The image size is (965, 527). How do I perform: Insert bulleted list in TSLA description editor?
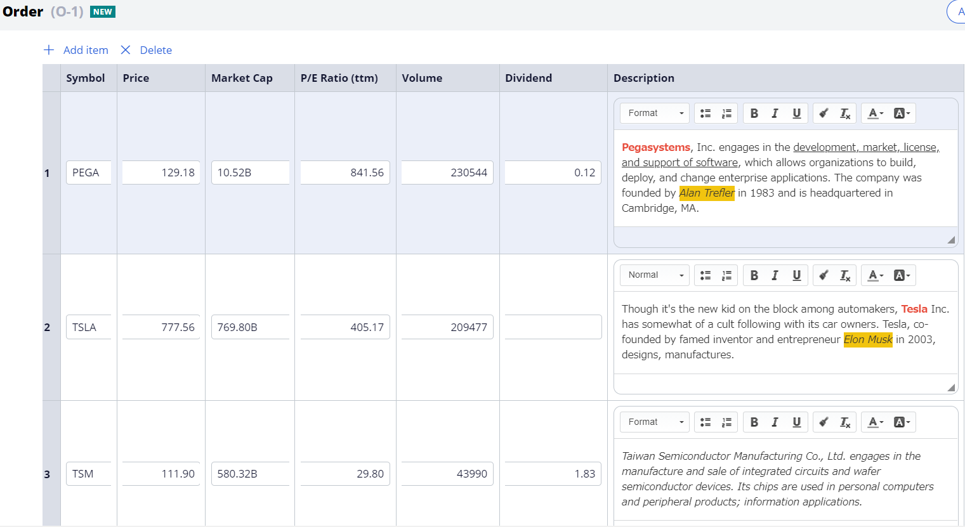(706, 275)
